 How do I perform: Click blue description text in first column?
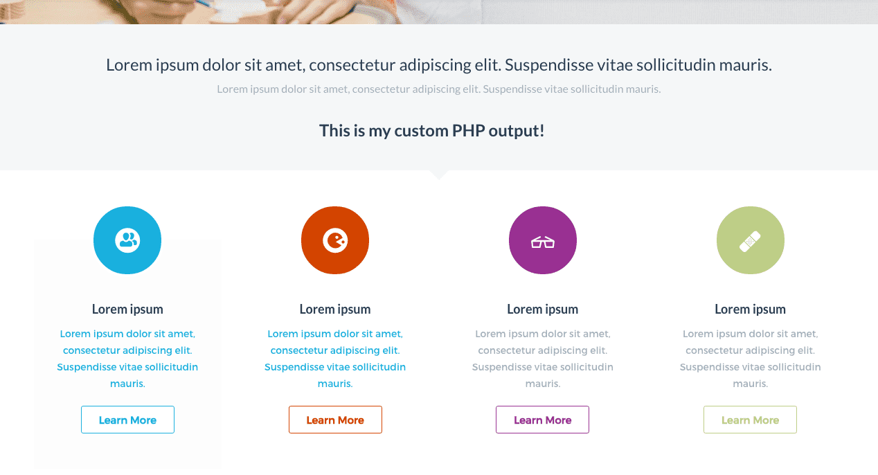[x=127, y=359]
